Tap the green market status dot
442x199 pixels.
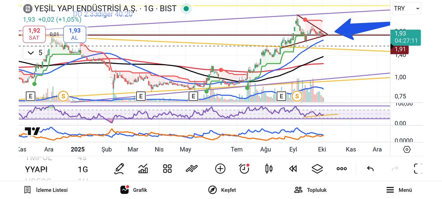coord(186,9)
